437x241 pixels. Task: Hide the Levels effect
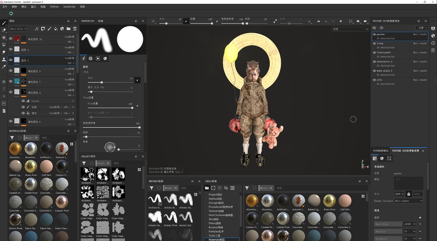(23, 101)
